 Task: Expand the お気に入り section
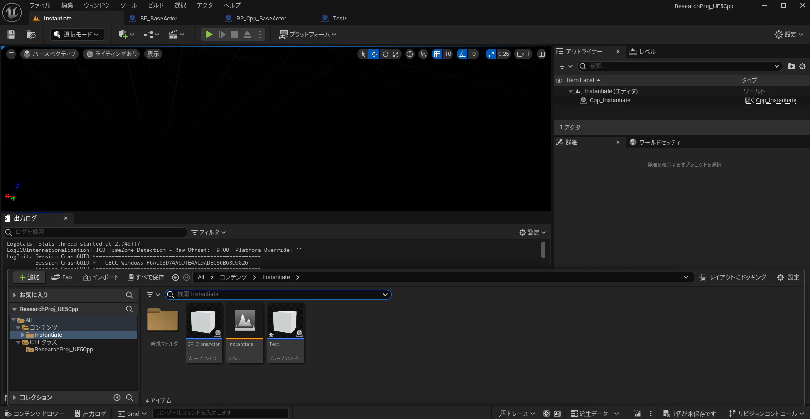15,295
